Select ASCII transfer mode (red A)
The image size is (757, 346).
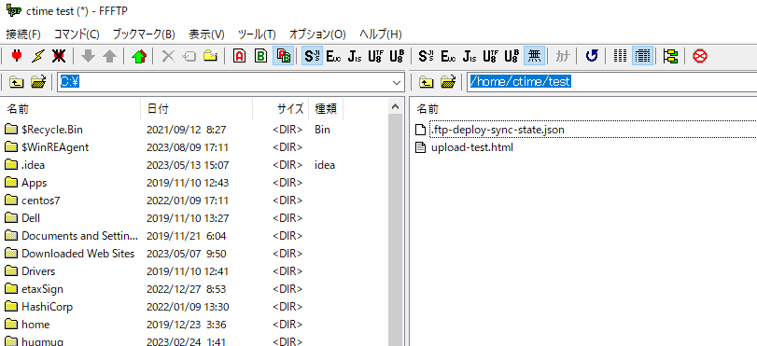pyautogui.click(x=239, y=57)
